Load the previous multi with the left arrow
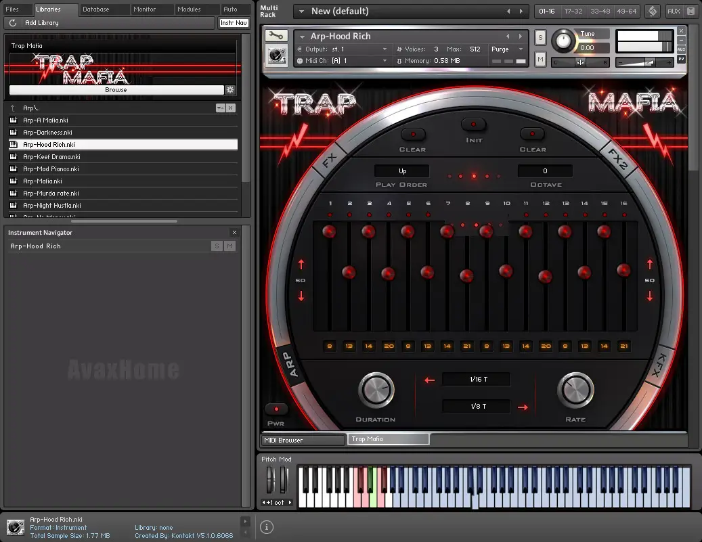The image size is (702, 542). tap(508, 12)
